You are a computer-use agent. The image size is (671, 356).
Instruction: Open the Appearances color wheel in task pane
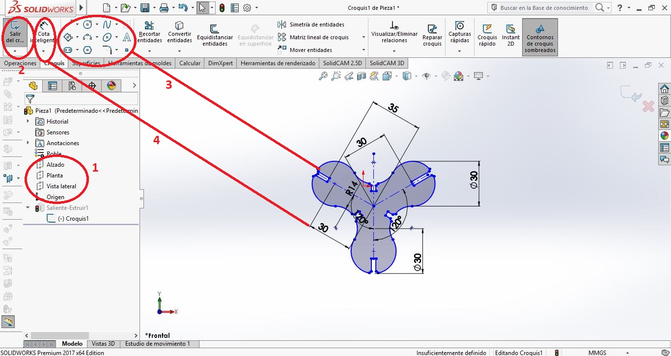(665, 136)
